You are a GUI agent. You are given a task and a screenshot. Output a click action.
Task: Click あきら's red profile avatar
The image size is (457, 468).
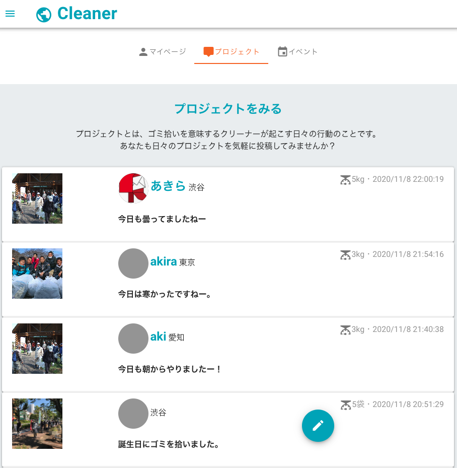pos(132,187)
